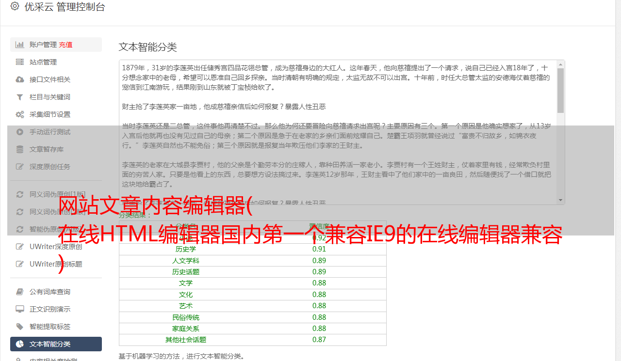The height and width of the screenshot is (361, 621).
Task: Click the 文本智能分类 page heading
Action: (148, 47)
